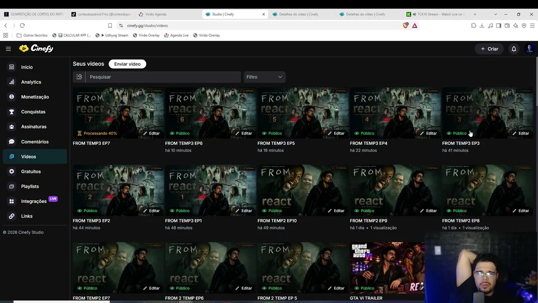The image size is (538, 303).
Task: Open the Udhyog Stream bookmark
Action: pyautogui.click(x=112, y=35)
